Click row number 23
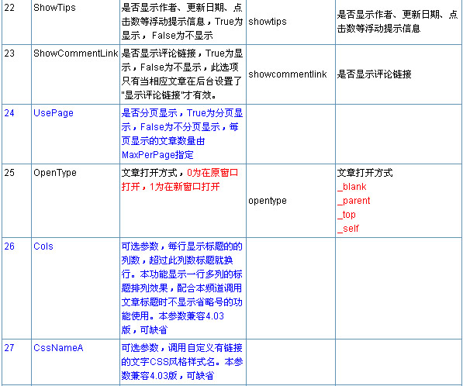 pyautogui.click(x=9, y=53)
